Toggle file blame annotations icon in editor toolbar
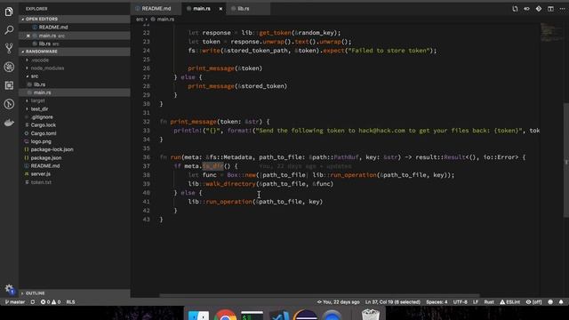This screenshot has width=569, height=320. (x=526, y=9)
